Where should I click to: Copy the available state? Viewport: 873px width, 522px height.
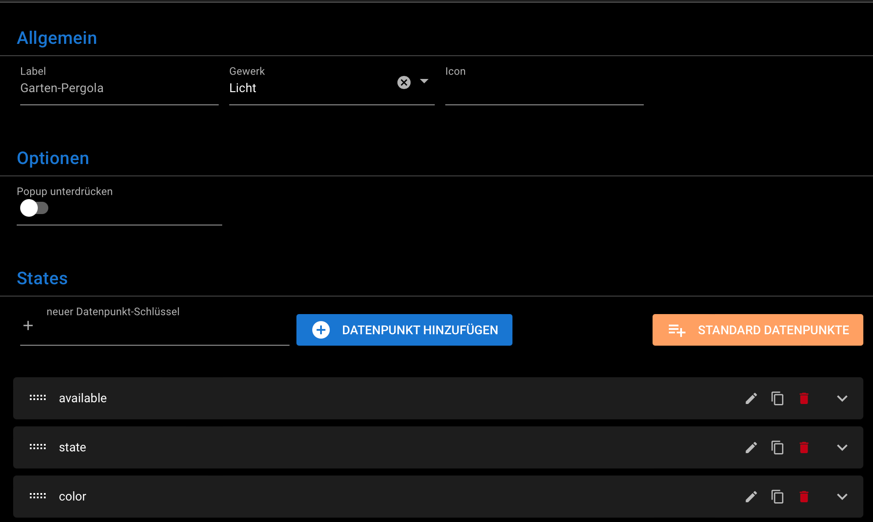(x=777, y=398)
